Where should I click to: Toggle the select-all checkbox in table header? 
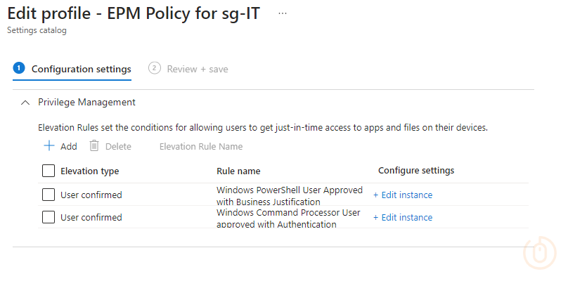[49, 171]
